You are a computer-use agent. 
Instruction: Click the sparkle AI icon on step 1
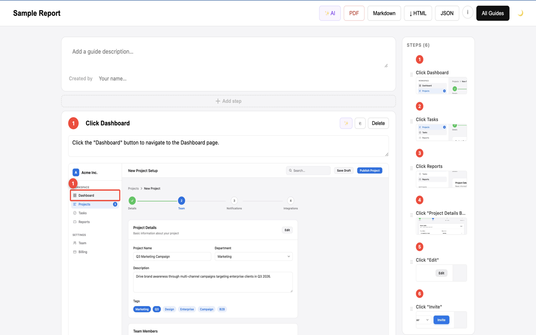(x=346, y=123)
